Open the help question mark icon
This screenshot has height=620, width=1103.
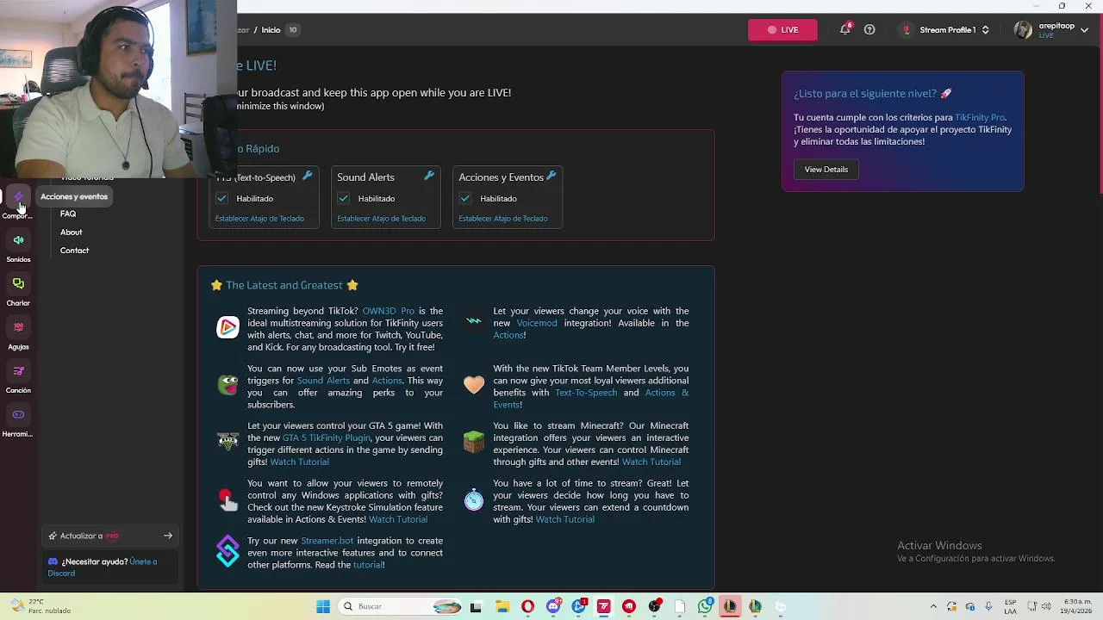[x=869, y=29]
